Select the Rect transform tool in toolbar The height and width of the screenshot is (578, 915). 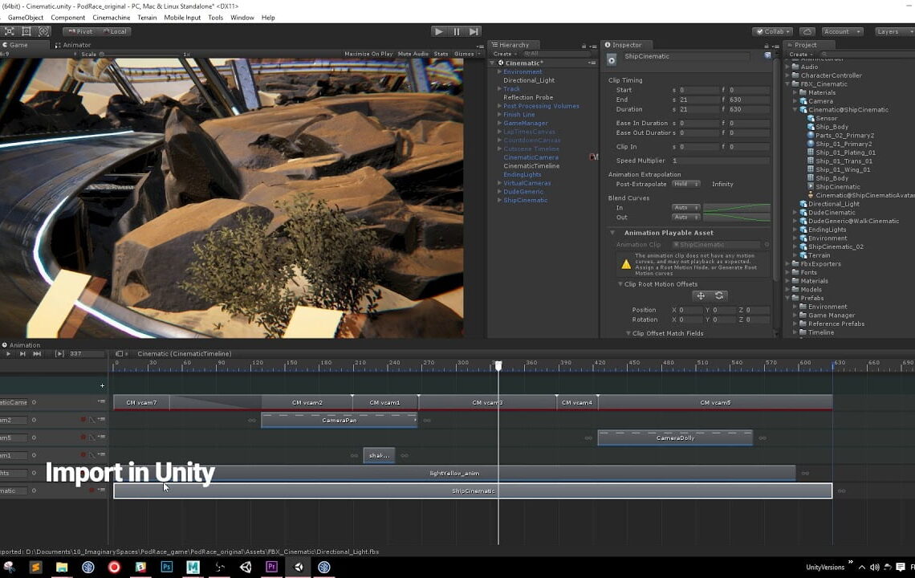pyautogui.click(x=26, y=31)
